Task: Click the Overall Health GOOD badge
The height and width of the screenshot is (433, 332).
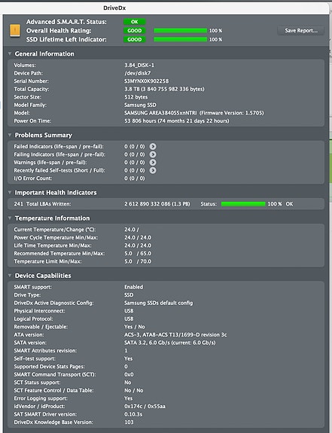Action: [135, 30]
